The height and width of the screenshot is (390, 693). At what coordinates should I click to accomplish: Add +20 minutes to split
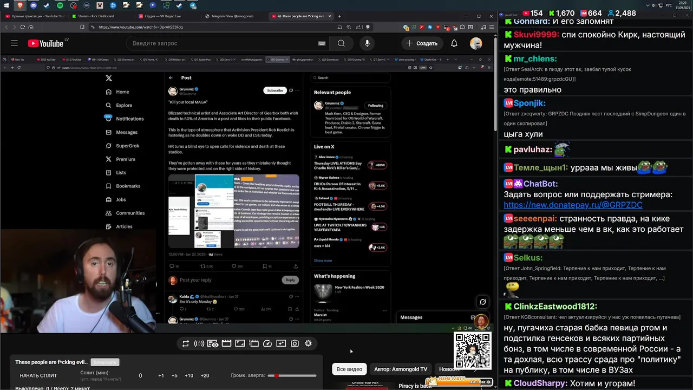205,375
